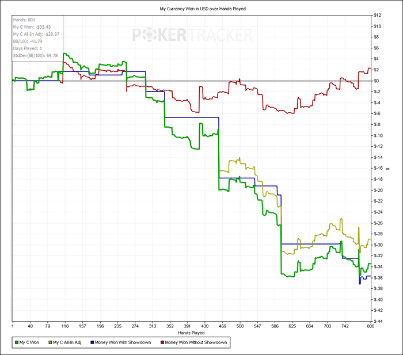Click the $-44 y-axis label
This screenshot has width=403, height=355.
pyautogui.click(x=378, y=322)
